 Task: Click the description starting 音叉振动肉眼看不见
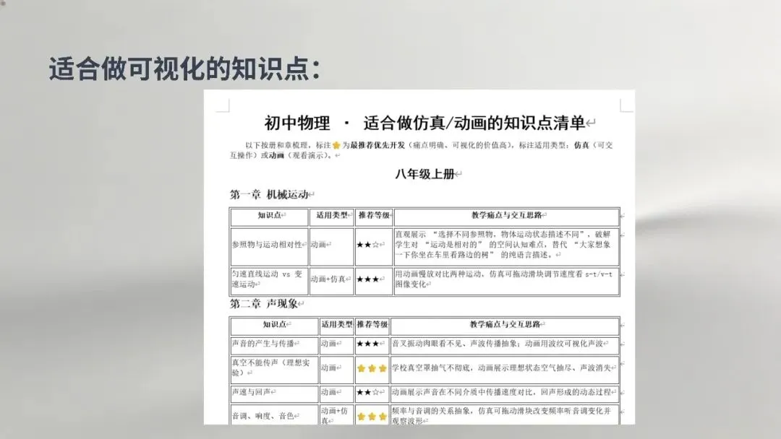(497, 344)
